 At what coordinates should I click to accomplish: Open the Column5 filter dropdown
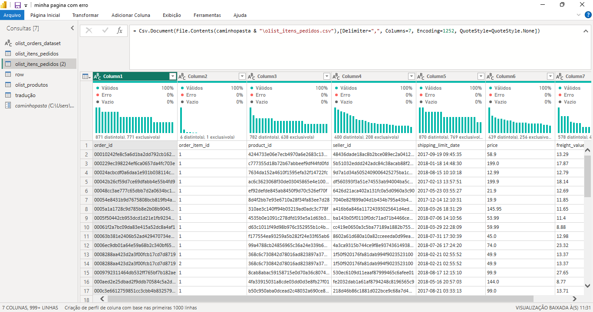coord(481,76)
